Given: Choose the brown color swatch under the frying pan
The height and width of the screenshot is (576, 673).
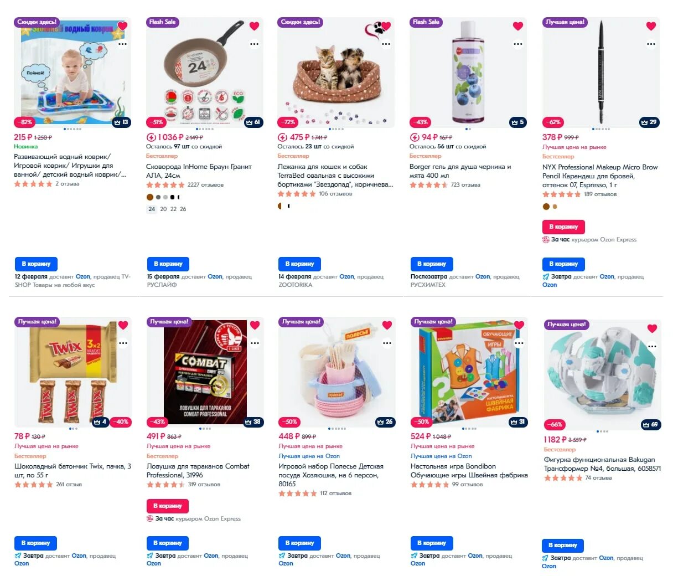Looking at the screenshot, I should click(x=150, y=197).
